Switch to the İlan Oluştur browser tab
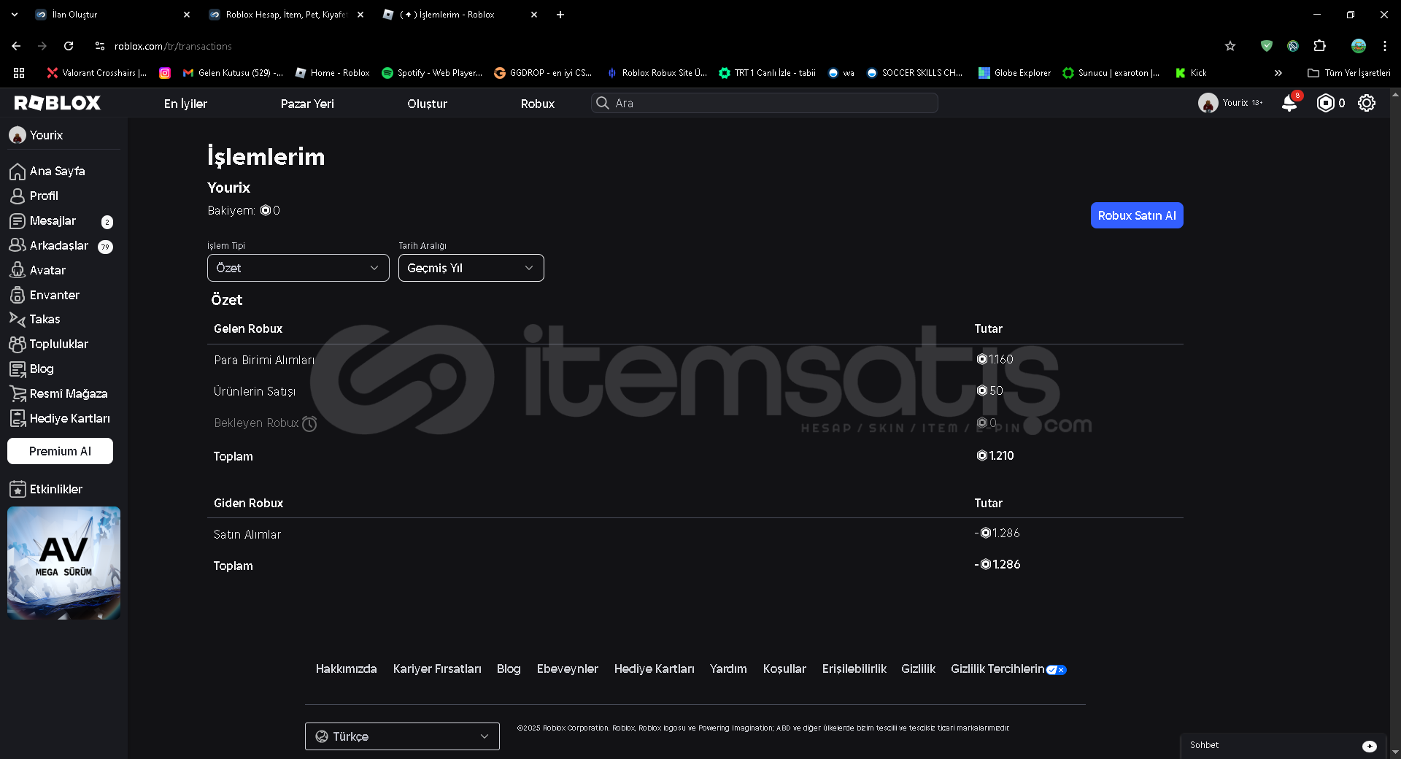 [x=113, y=15]
